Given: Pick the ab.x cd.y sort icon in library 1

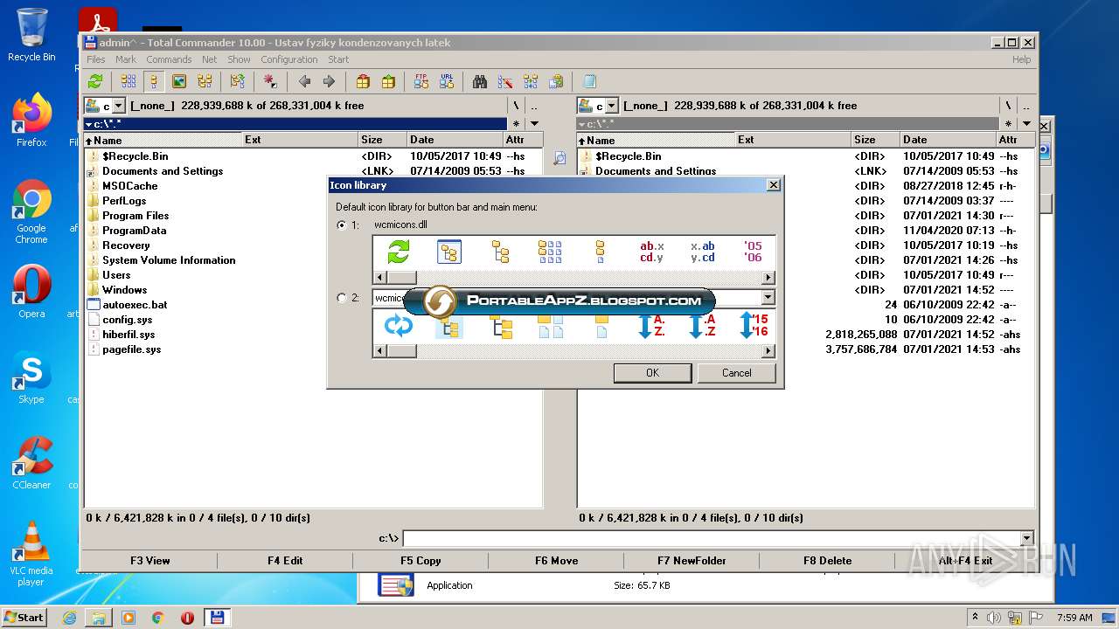Looking at the screenshot, I should tap(652, 252).
